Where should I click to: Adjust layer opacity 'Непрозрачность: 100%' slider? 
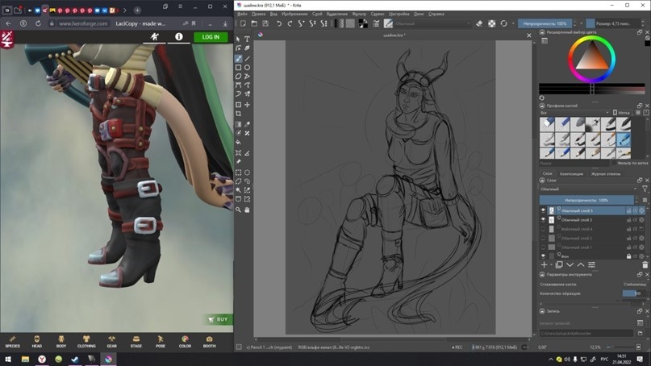(x=587, y=200)
